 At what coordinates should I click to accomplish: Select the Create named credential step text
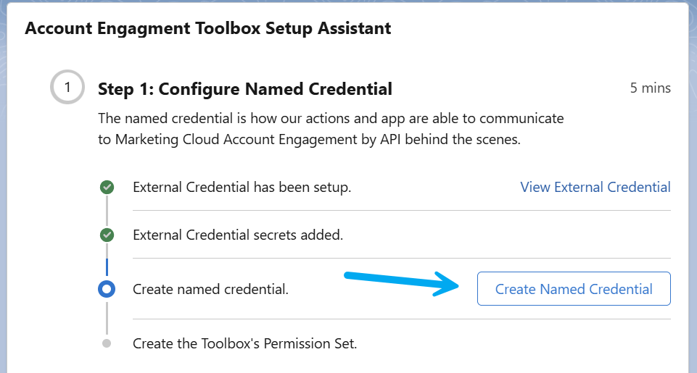[211, 289]
